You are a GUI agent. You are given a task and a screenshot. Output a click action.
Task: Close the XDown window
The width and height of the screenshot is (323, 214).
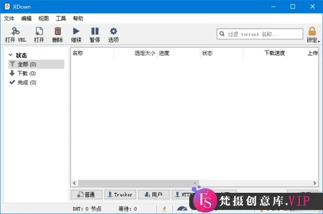pyautogui.click(x=312, y=7)
